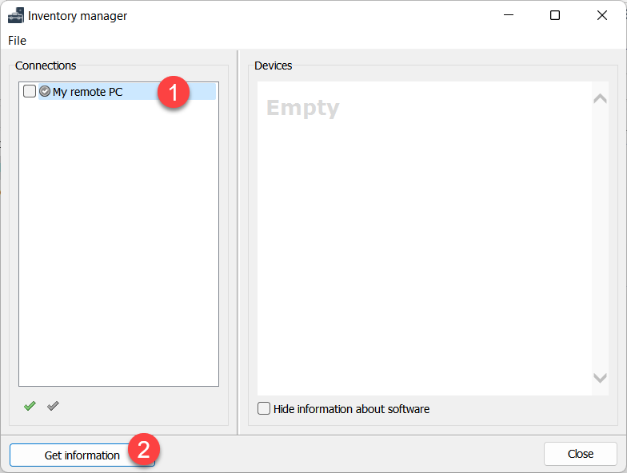This screenshot has width=627, height=473.
Task: Click the Inventory manager title bar icon
Action: coord(16,15)
